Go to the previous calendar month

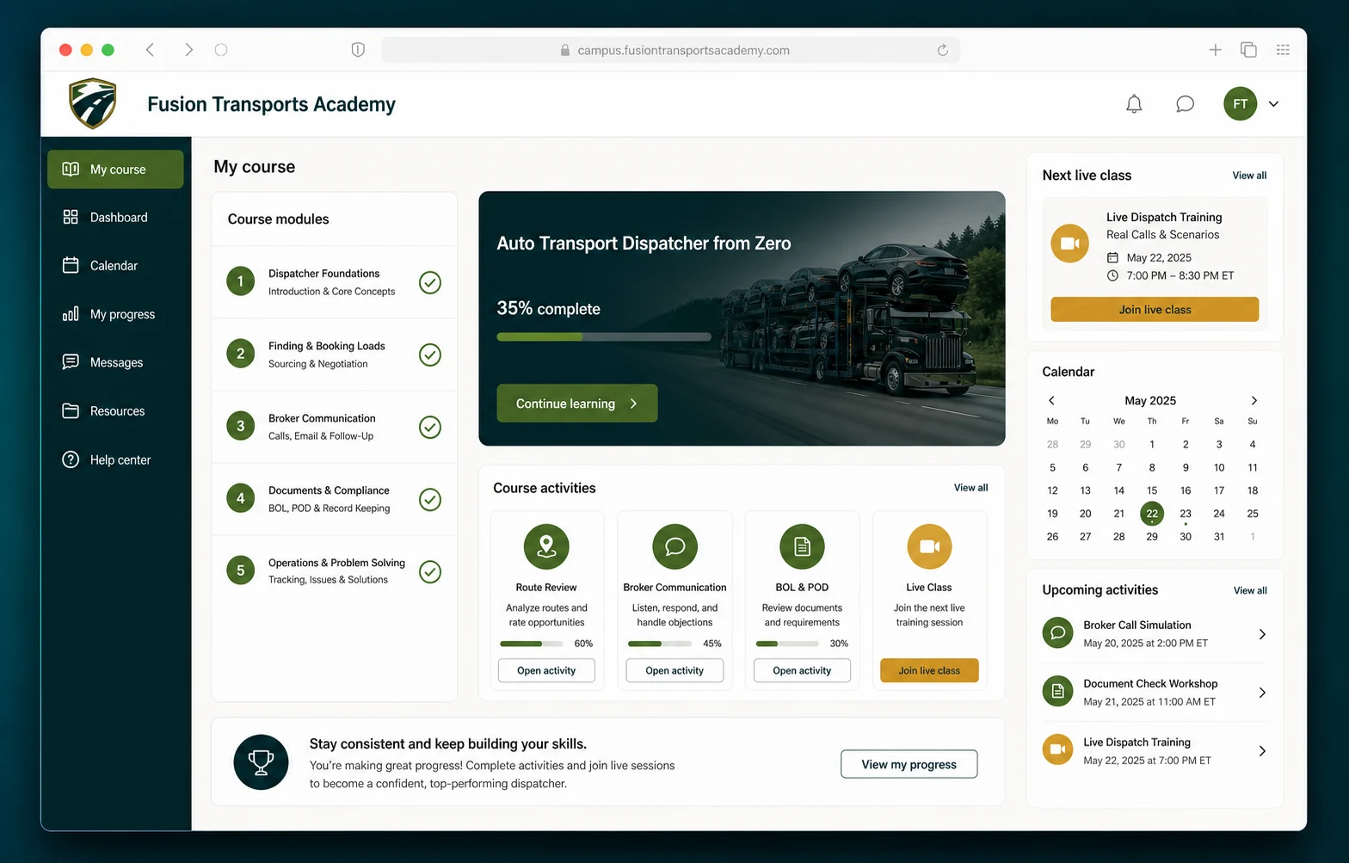click(x=1051, y=400)
